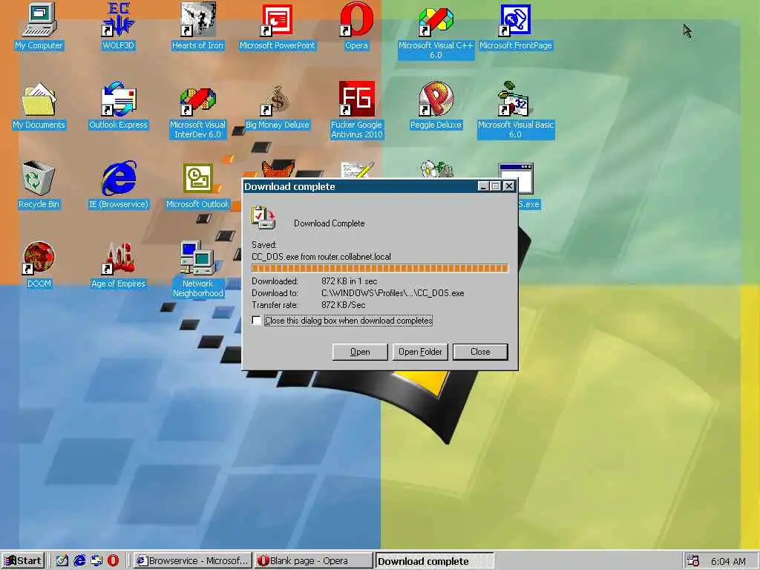Close dialog with the title bar X
Screen dimensions: 760x570
click(x=509, y=186)
